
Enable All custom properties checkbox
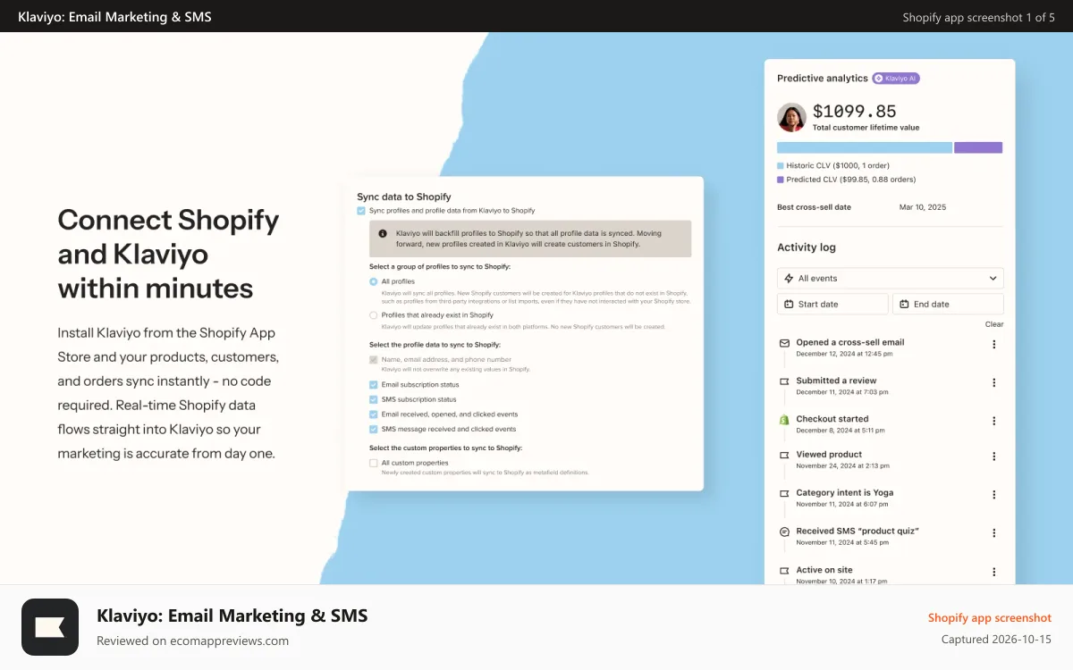click(374, 463)
